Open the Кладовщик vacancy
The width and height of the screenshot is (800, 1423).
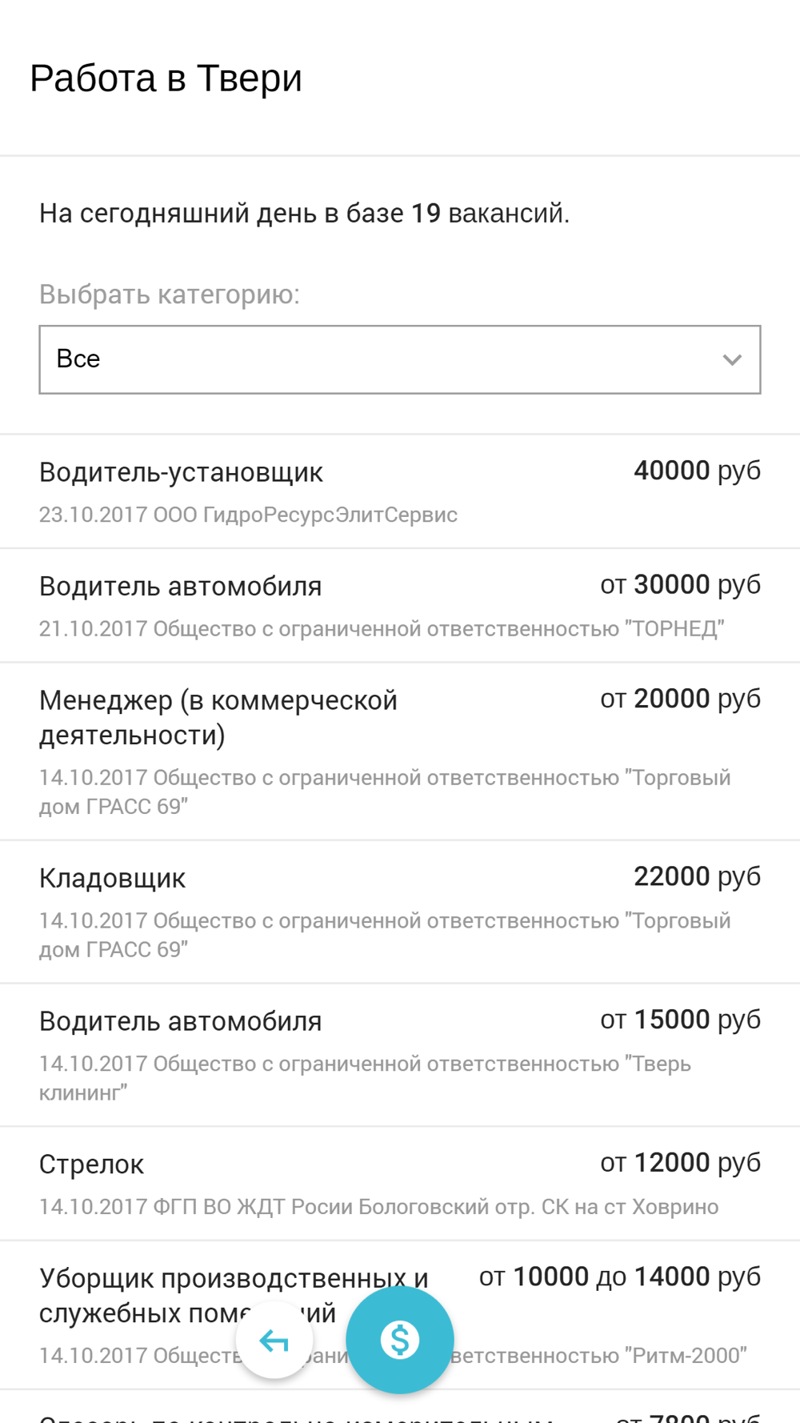point(400,912)
